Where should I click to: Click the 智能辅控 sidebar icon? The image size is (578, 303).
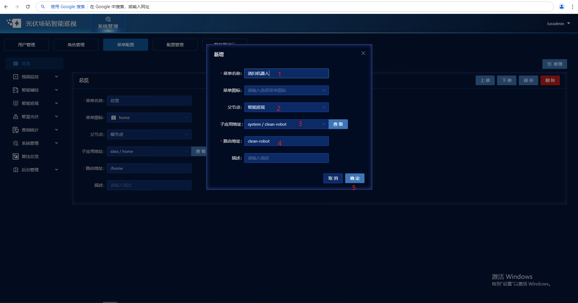tap(16, 90)
